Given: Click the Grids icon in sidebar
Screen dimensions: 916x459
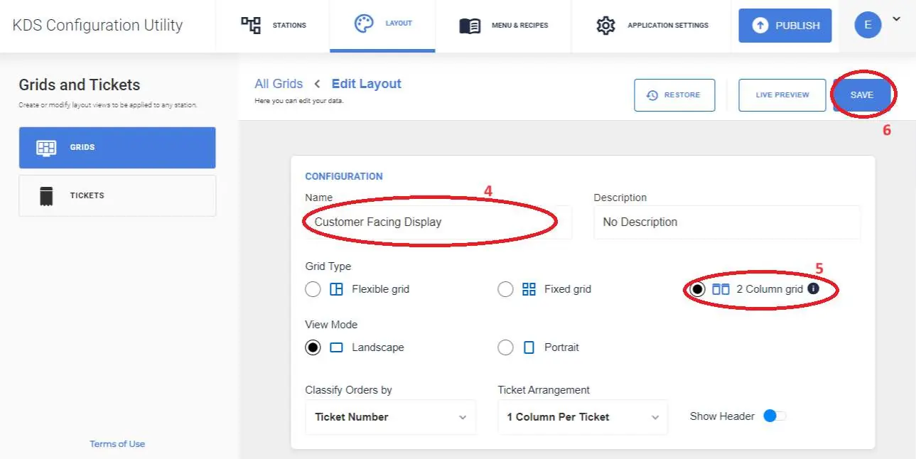Looking at the screenshot, I should click(x=46, y=148).
